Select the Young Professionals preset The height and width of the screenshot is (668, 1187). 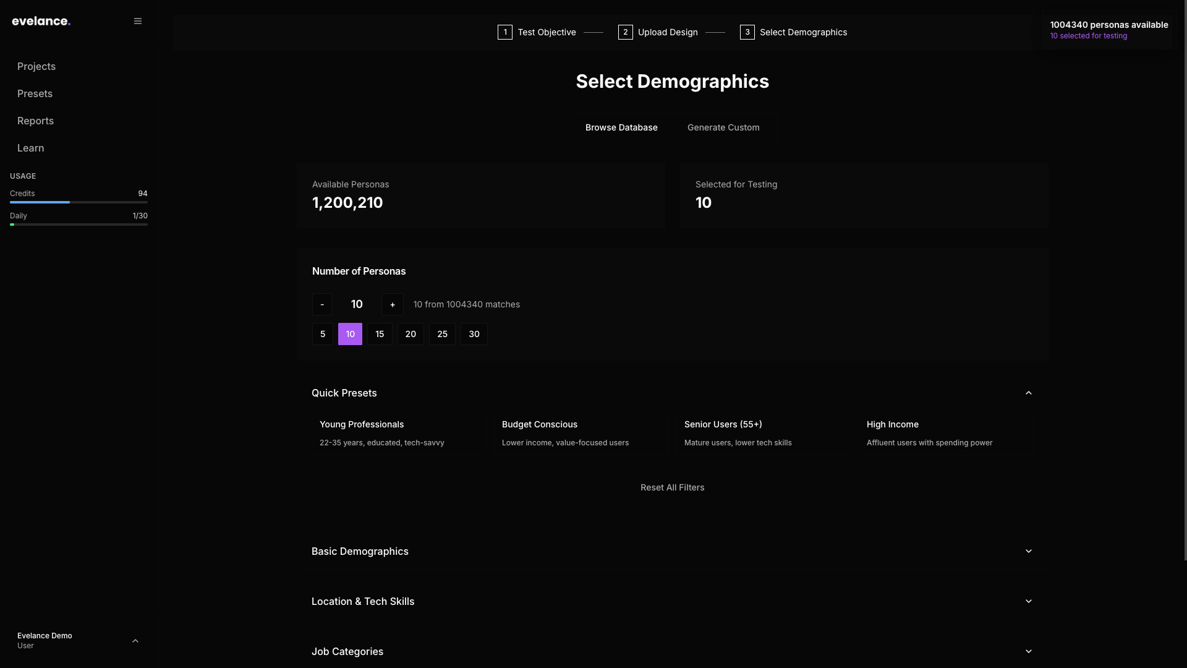(x=399, y=433)
